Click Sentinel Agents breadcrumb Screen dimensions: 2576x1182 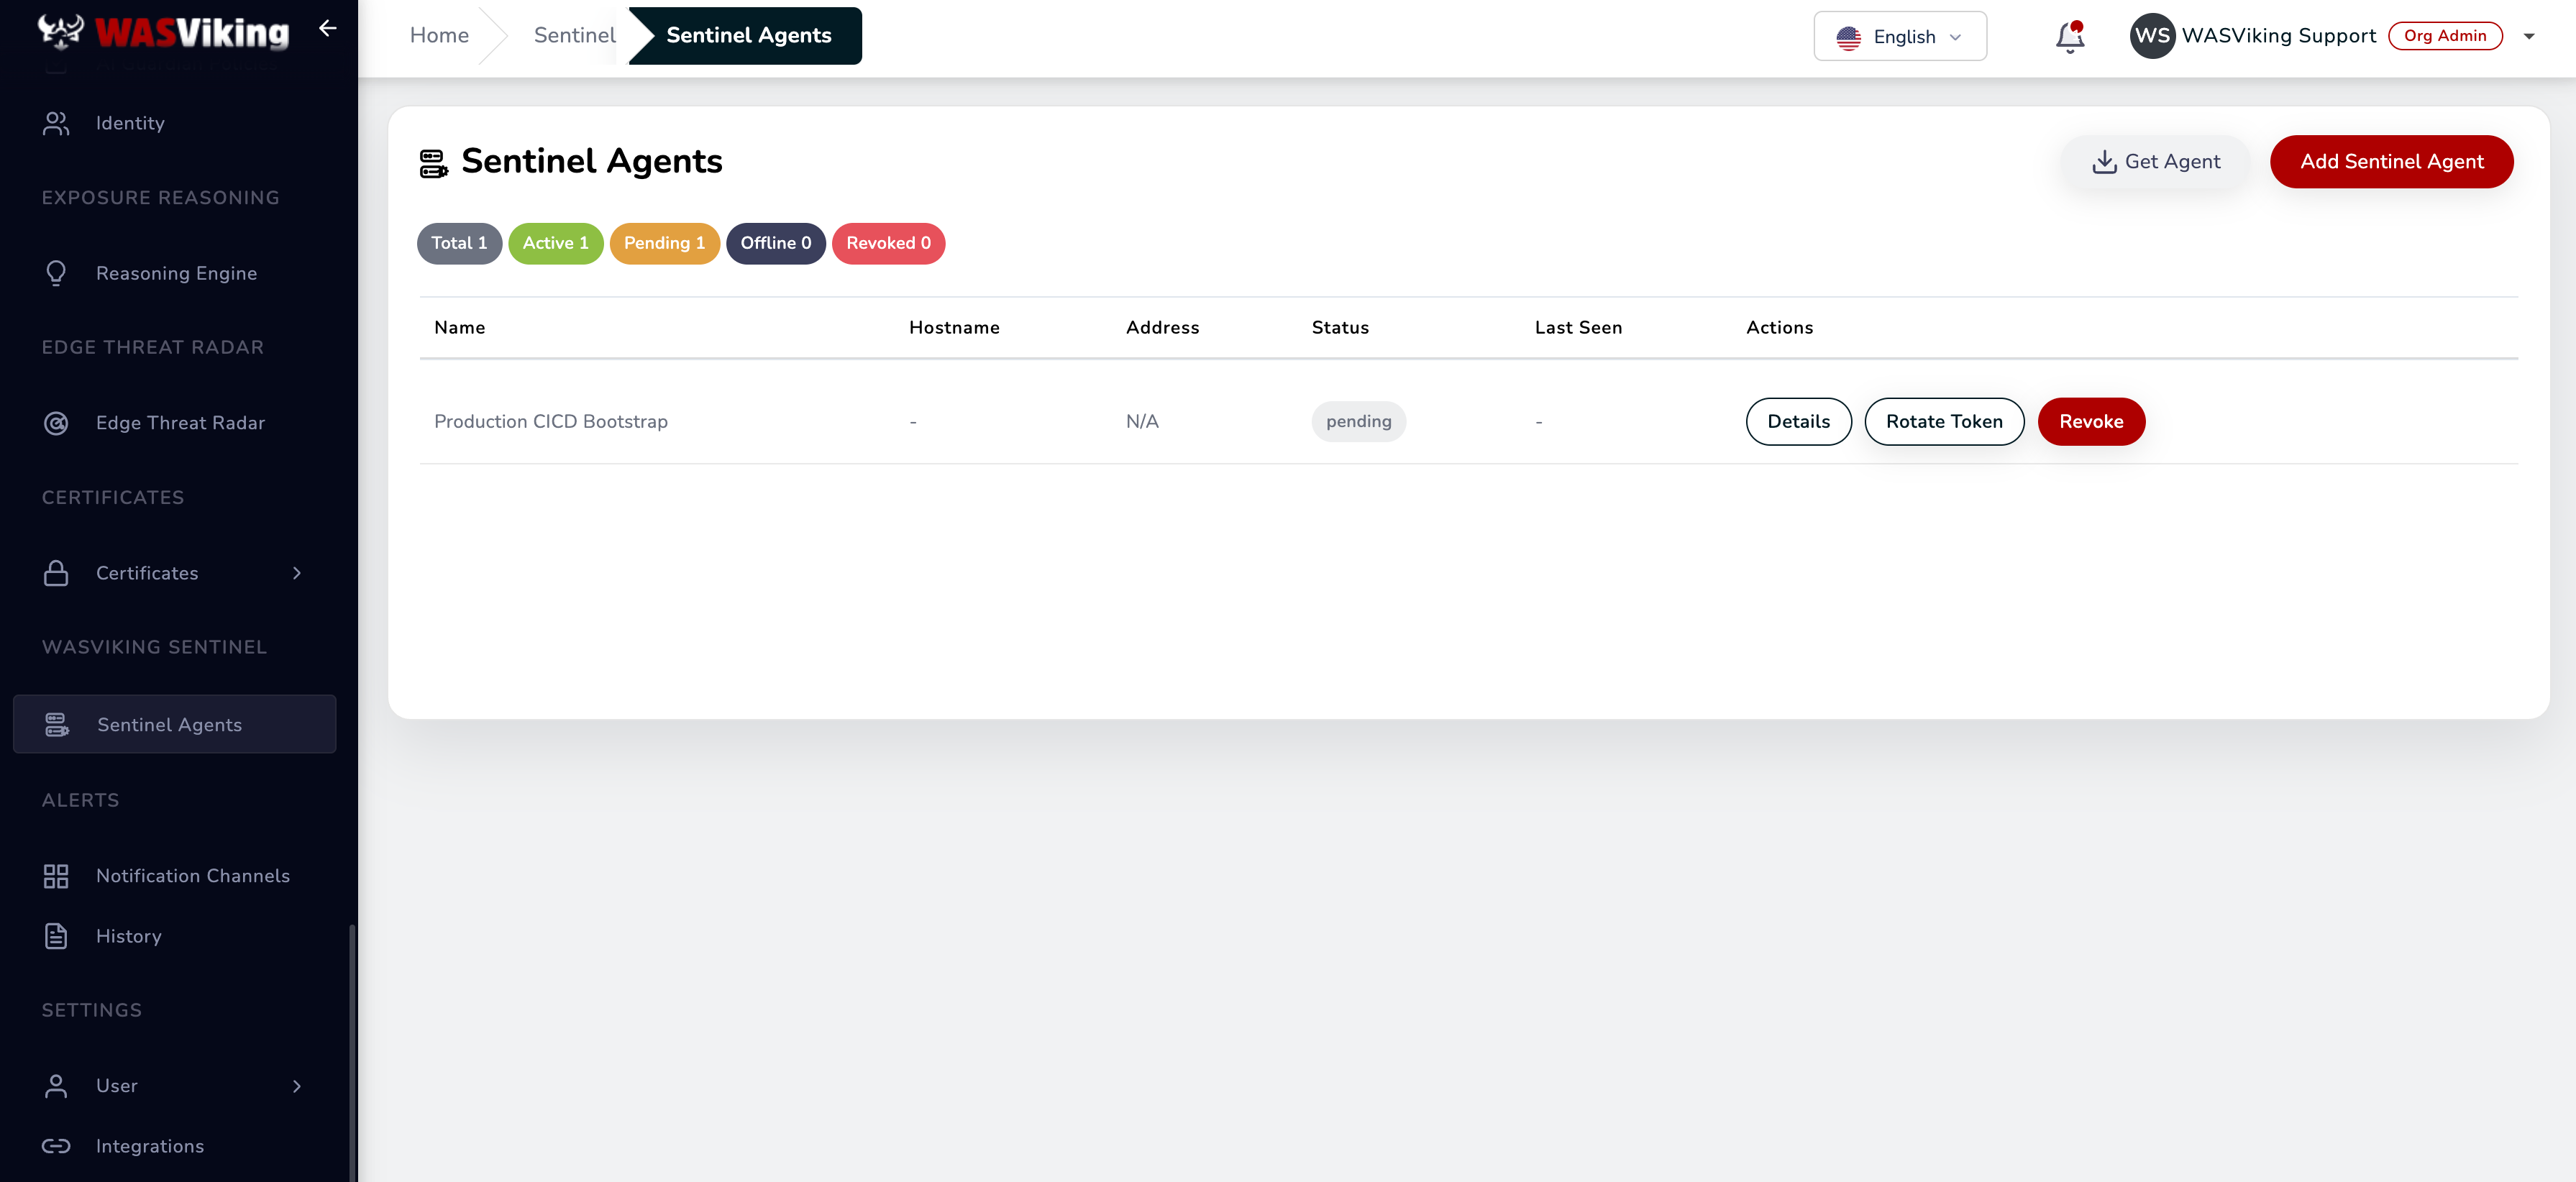click(x=748, y=36)
